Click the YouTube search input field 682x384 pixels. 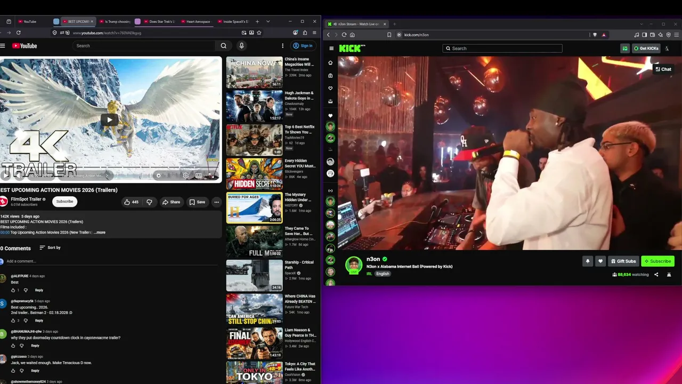click(x=144, y=46)
